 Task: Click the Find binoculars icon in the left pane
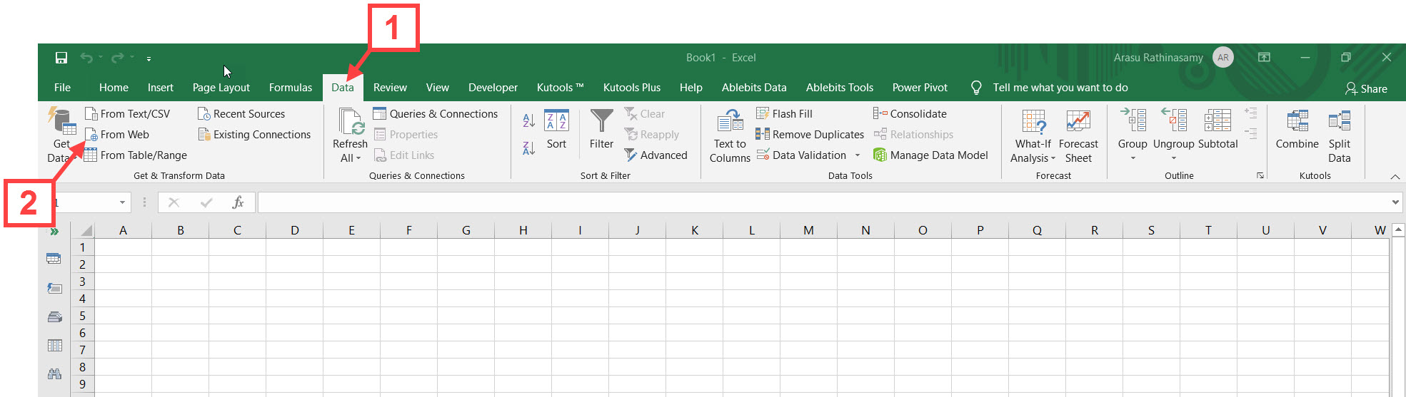(x=54, y=374)
